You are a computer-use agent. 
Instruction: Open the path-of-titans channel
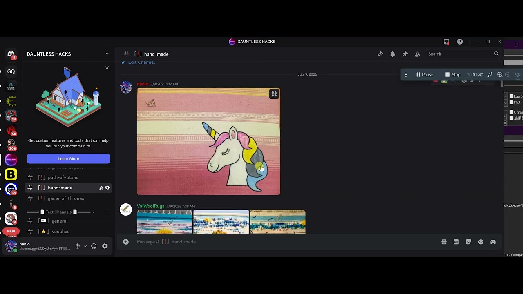click(x=68, y=178)
